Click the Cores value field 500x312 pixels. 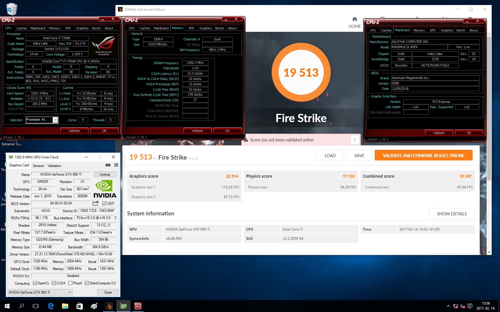(x=83, y=120)
